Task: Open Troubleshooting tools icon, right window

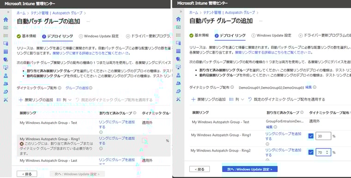Action: click(x=178, y=99)
